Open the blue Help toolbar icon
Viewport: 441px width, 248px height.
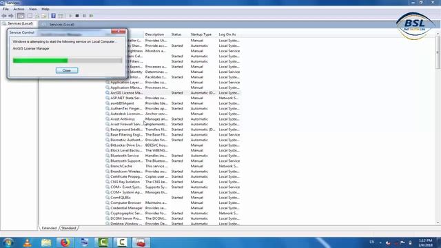coord(53,16)
